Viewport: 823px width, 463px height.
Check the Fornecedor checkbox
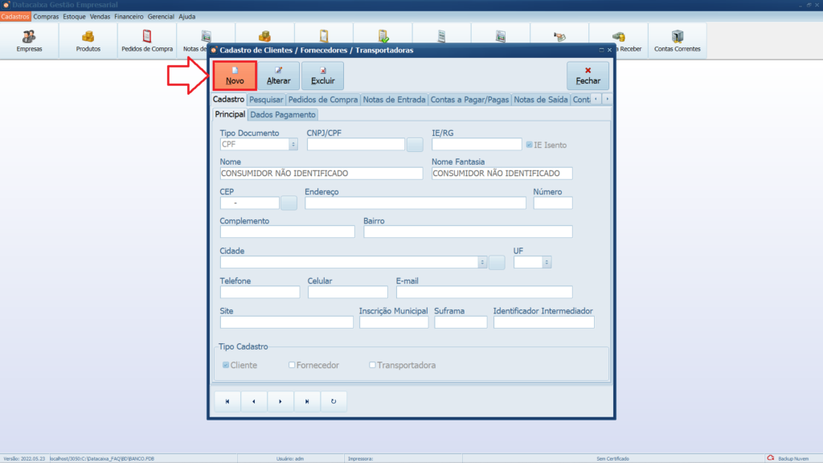(292, 365)
